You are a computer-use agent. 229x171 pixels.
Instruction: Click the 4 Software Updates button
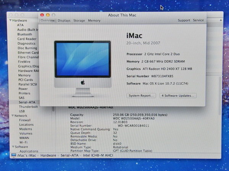(178, 95)
